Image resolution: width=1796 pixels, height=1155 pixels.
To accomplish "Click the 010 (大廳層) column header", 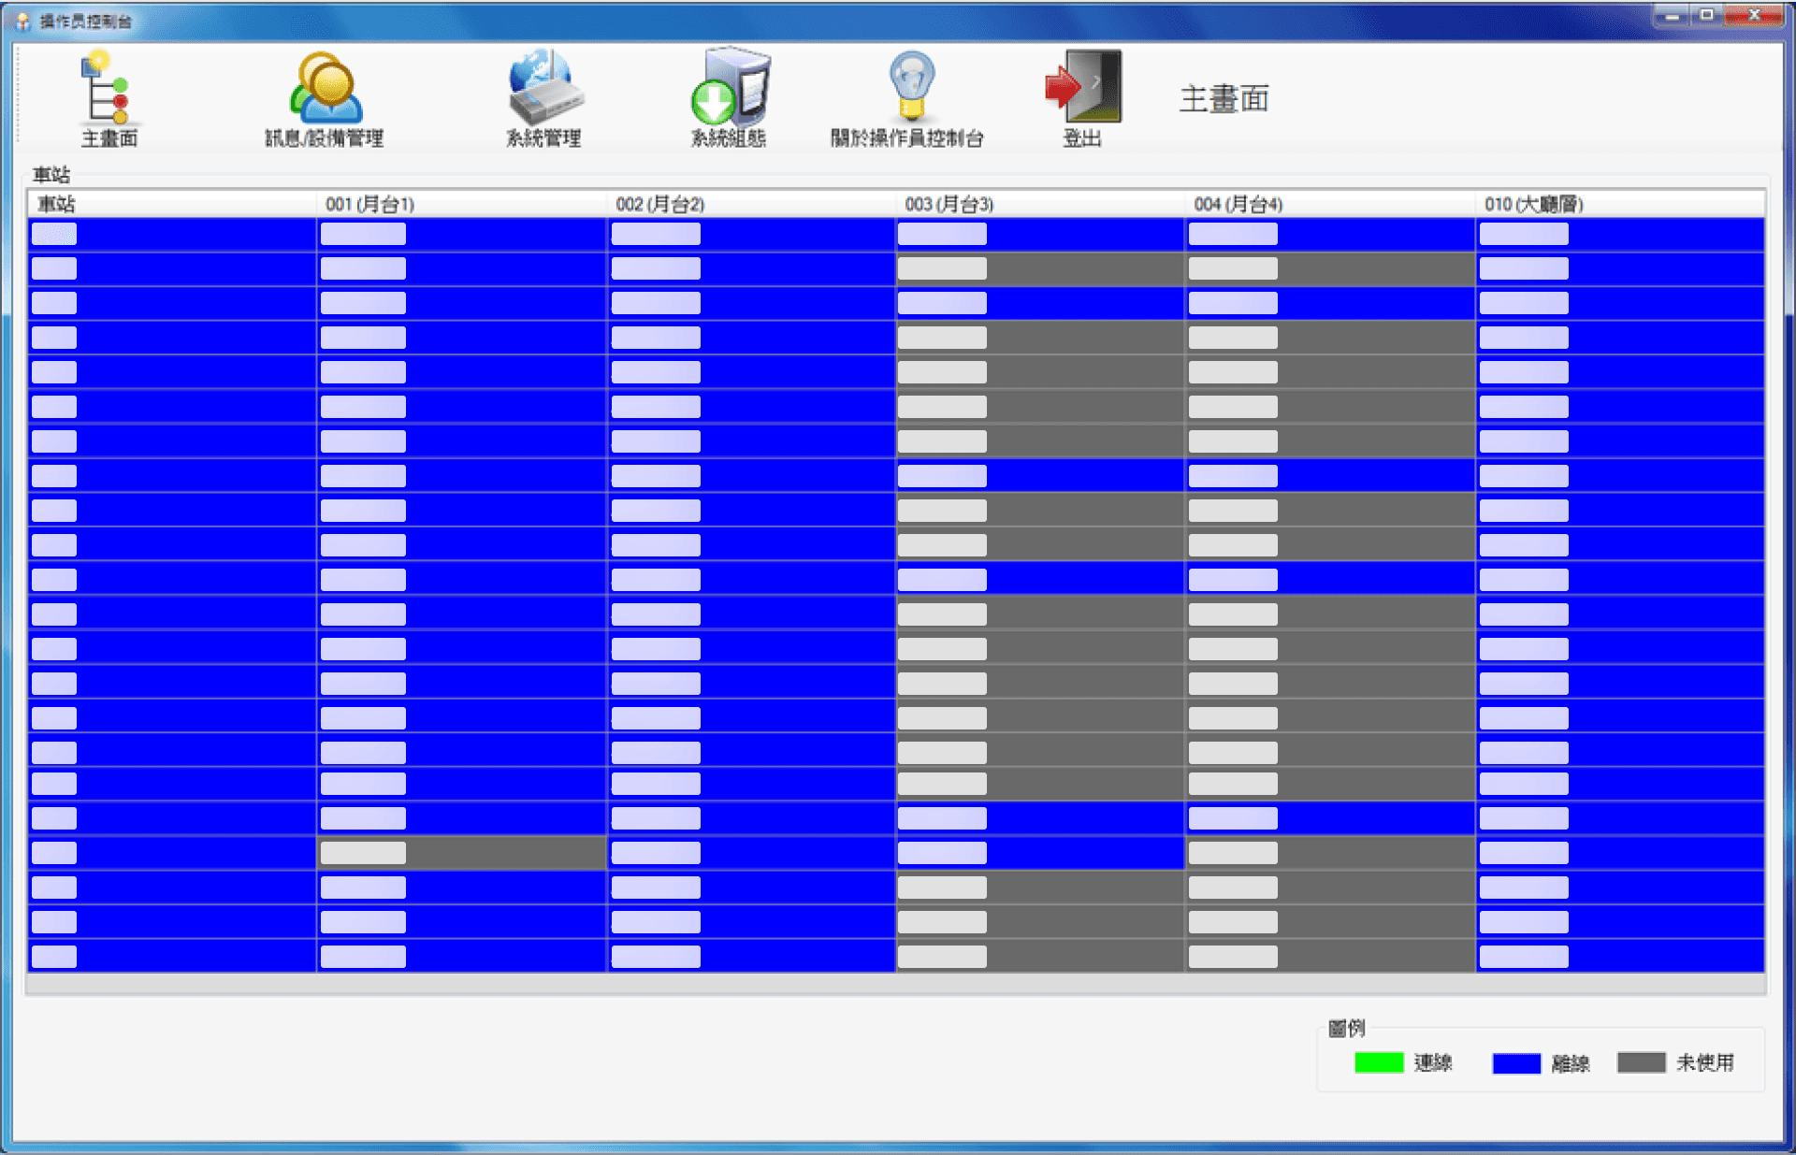I will tap(1533, 204).
